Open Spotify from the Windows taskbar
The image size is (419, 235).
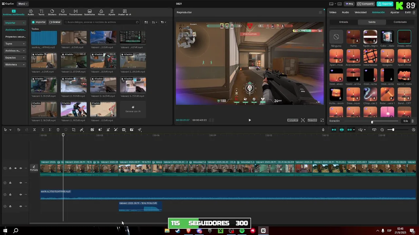[x=242, y=231]
